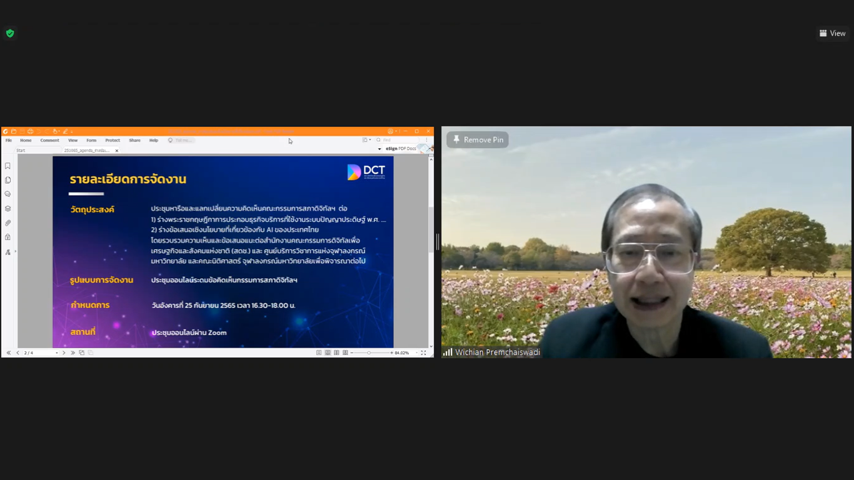
Task: Open the Security lock panel
Action: (8, 237)
